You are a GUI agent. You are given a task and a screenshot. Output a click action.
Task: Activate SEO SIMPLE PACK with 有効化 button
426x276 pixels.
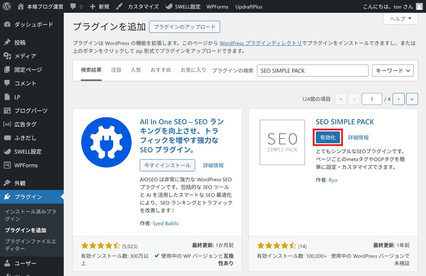coord(328,137)
